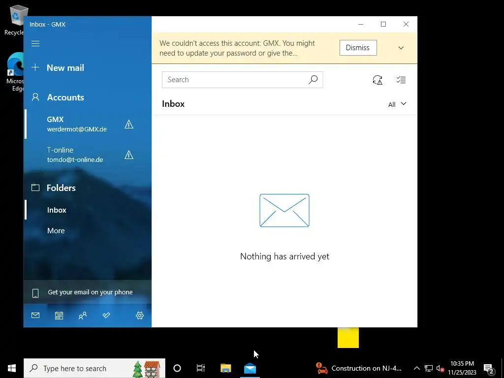
Task: Collapse the navigation pane with hamburger icon
Action: coord(35,43)
